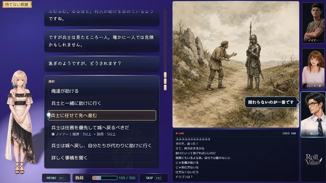The width and height of the screenshot is (326, 183).
Task: Choose 詳しく事情を聞く option
Action: (102, 158)
